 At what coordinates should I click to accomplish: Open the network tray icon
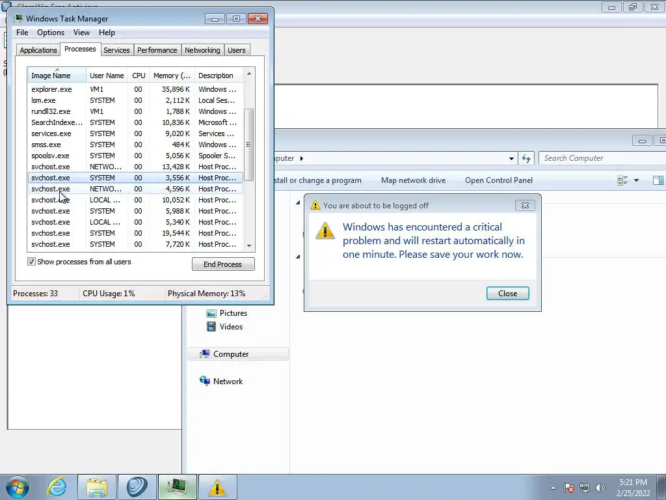click(x=585, y=488)
